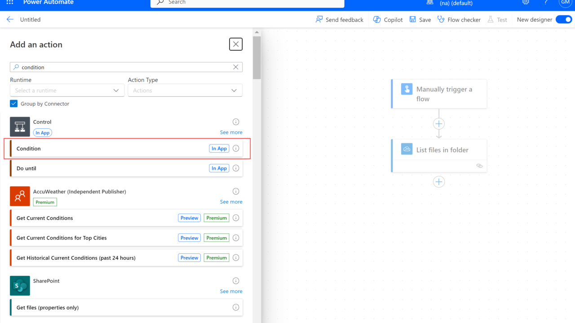Select the List files in folder card
The width and height of the screenshot is (575, 323).
(439, 156)
